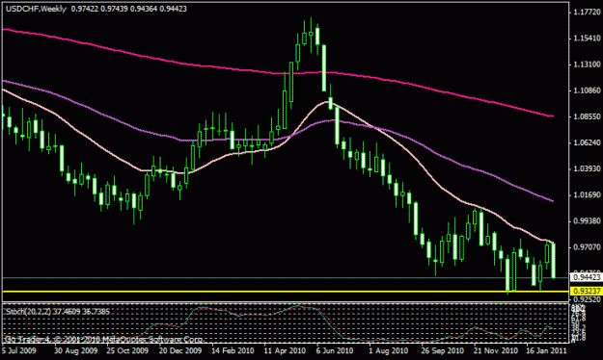Select the yellow horizontal support line
The image size is (603, 360).
pyautogui.click(x=286, y=292)
